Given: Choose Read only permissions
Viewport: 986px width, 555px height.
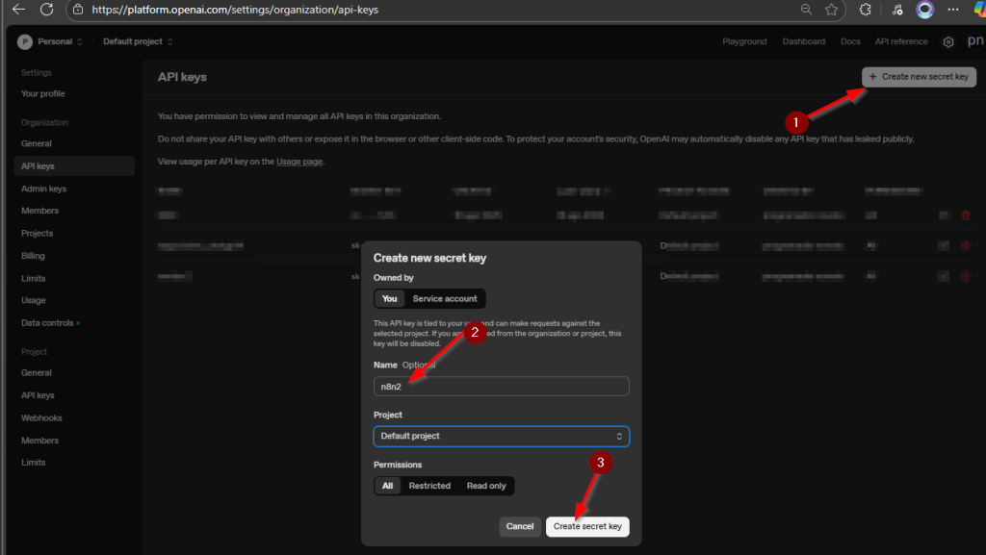Looking at the screenshot, I should (486, 486).
